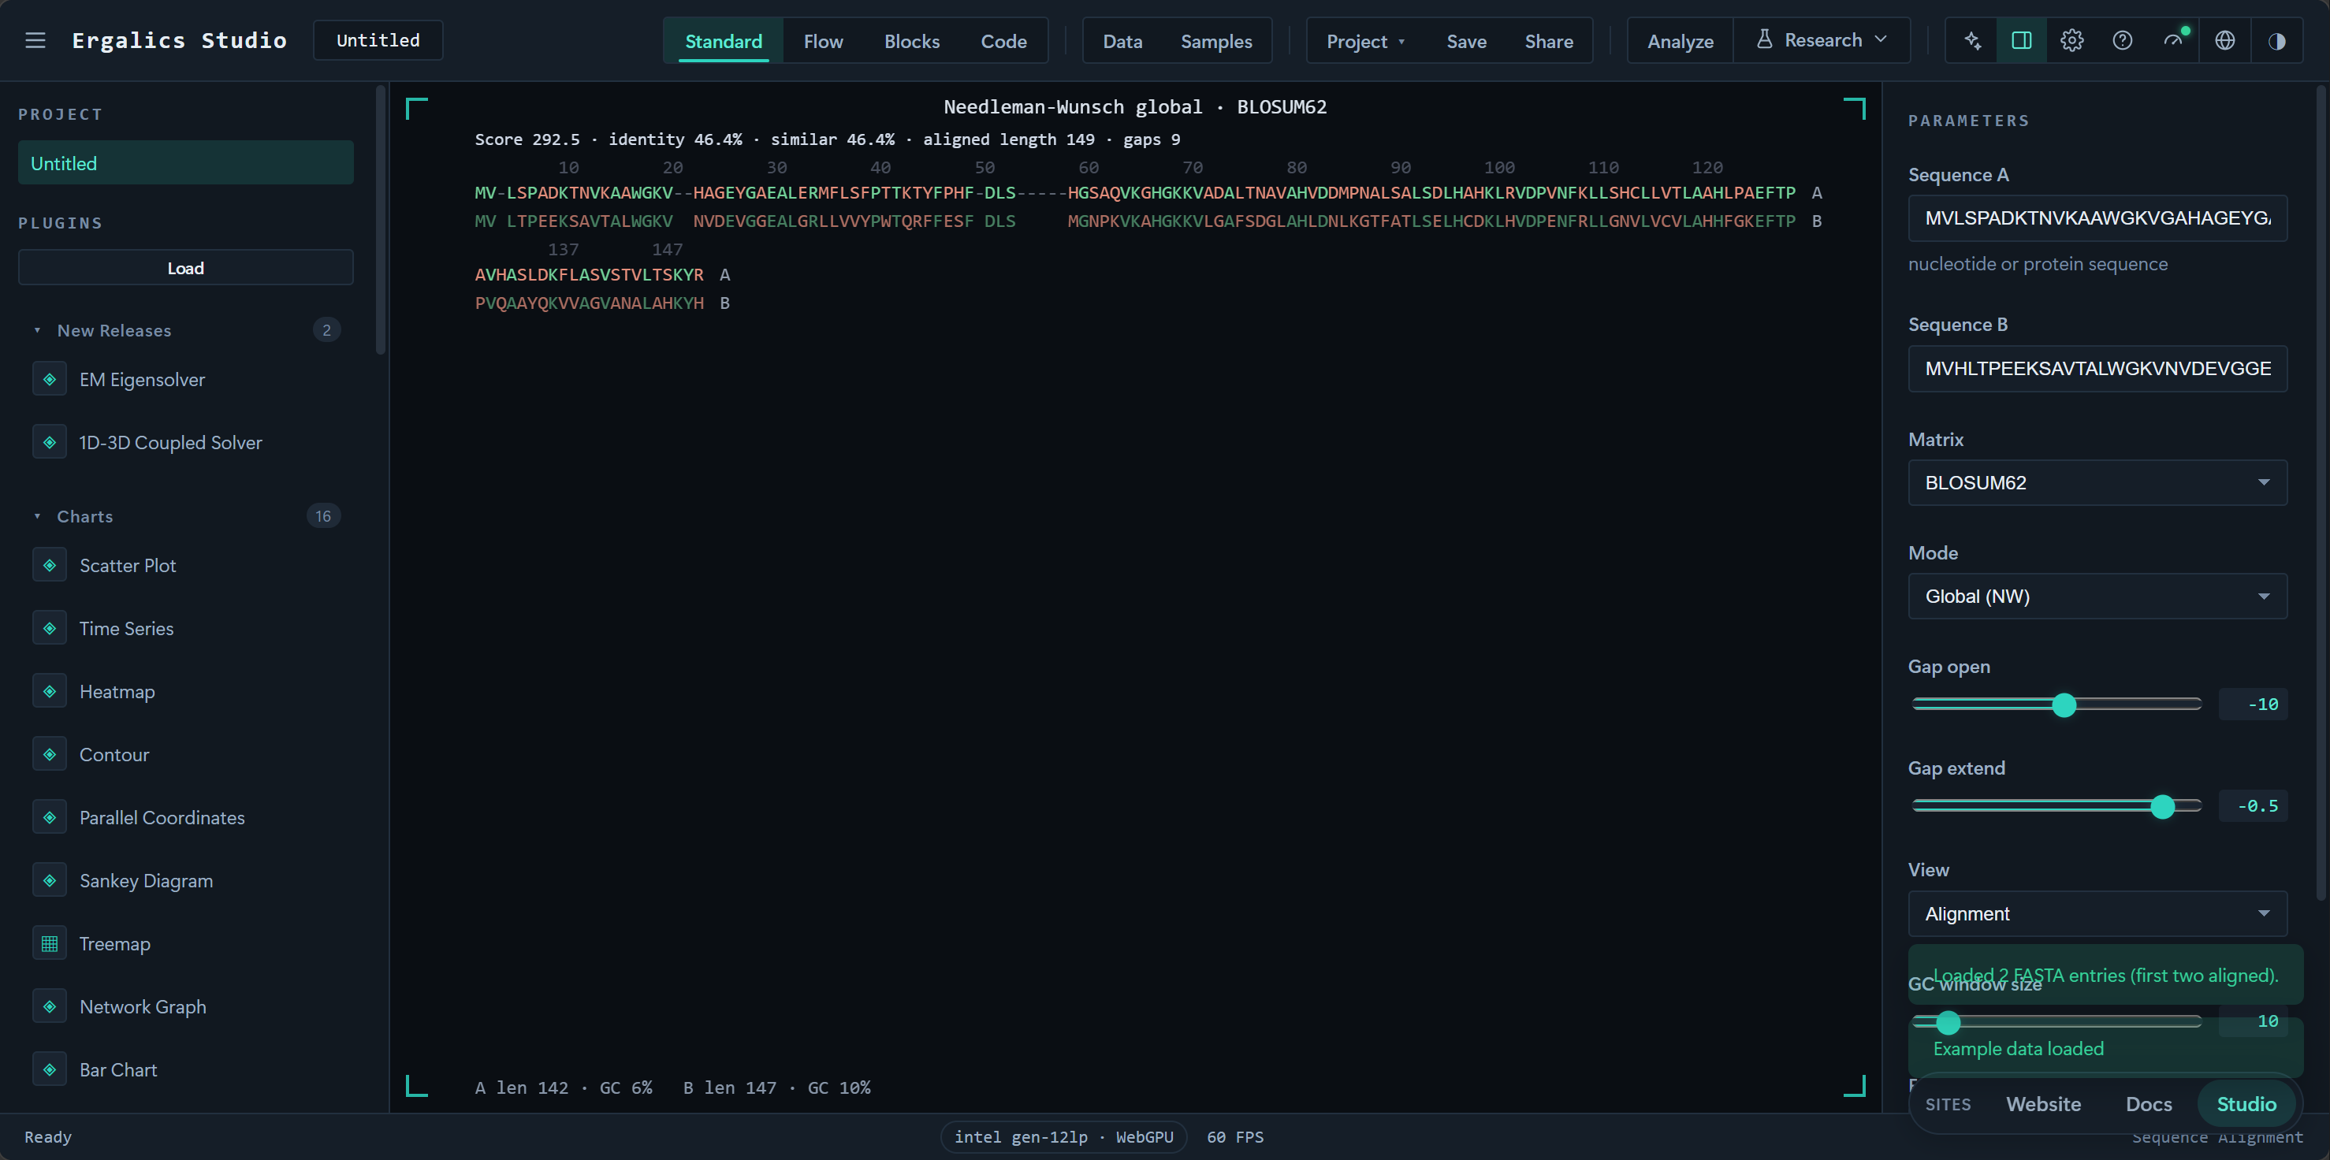Click the Sequence A input field
This screenshot has width=2330, height=1160.
[2097, 218]
